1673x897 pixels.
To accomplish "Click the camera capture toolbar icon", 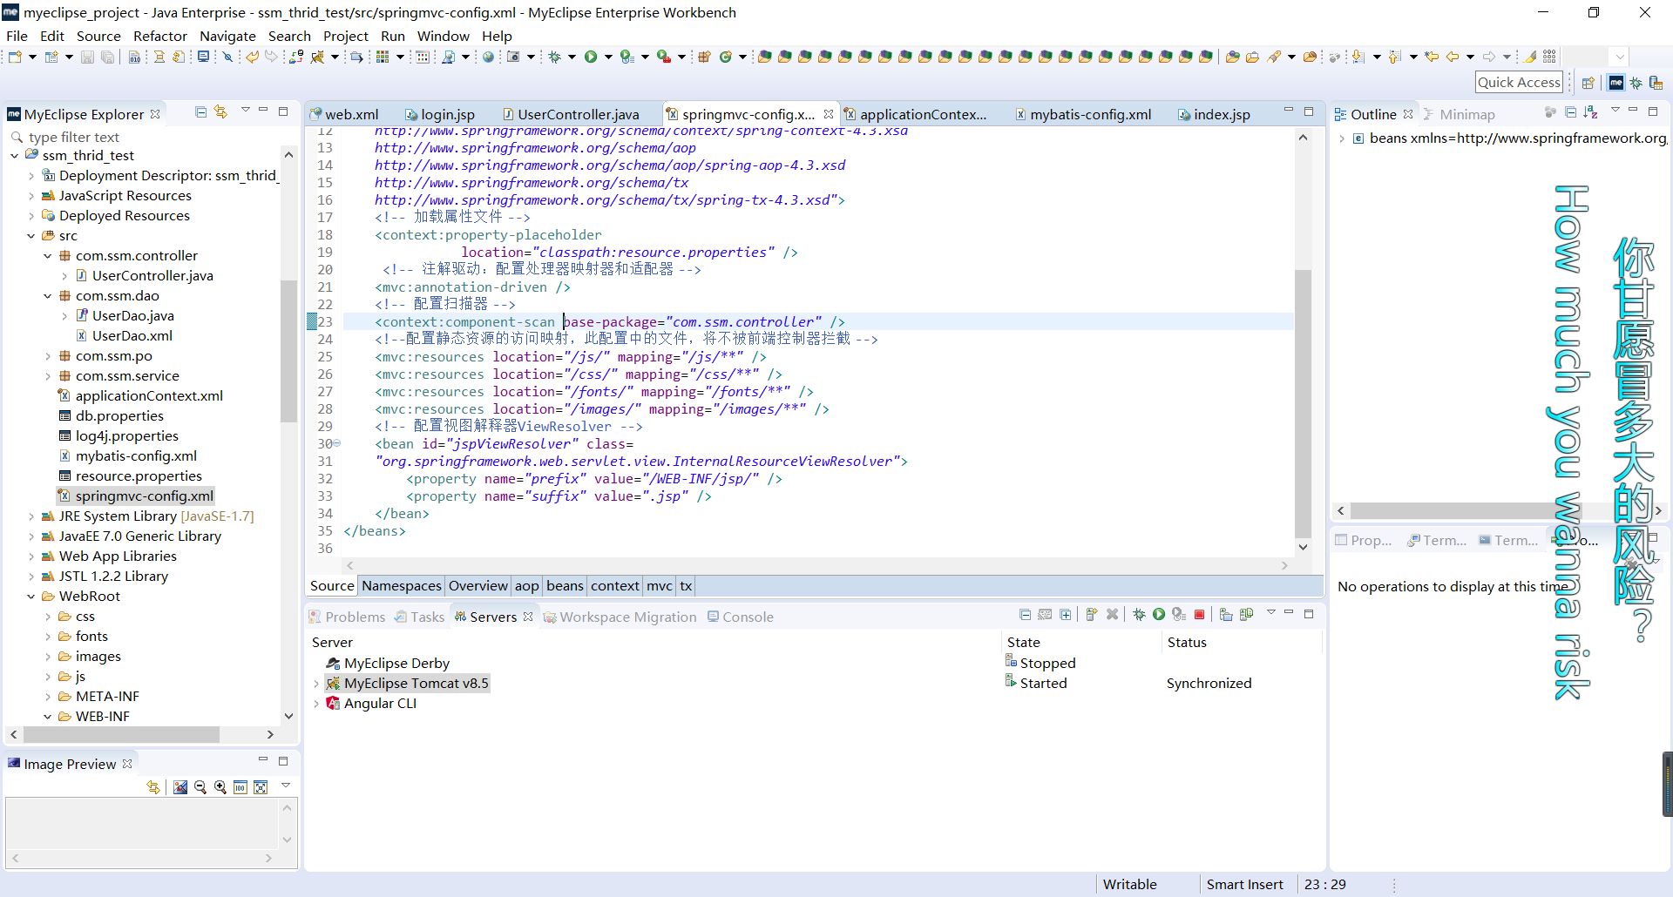I will [x=513, y=57].
